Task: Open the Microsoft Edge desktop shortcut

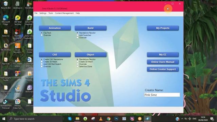Action: click(6, 20)
